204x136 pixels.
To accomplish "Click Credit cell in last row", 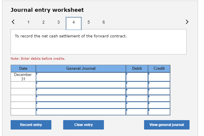I will coord(159,112).
